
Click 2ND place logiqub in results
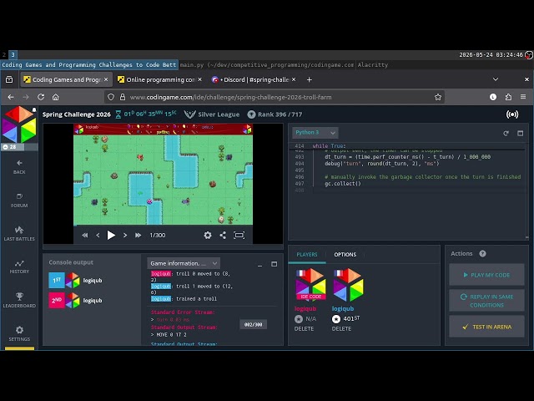click(75, 301)
